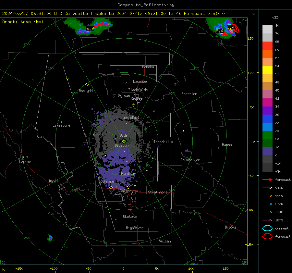Click the Cochrane city label
Image resolution: width=292 pixels, height=273 pixels.
(x=106, y=181)
